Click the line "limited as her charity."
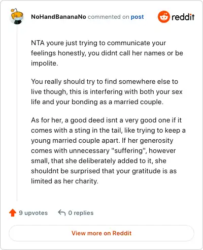This screenshot has width=203, height=250. 64,181
